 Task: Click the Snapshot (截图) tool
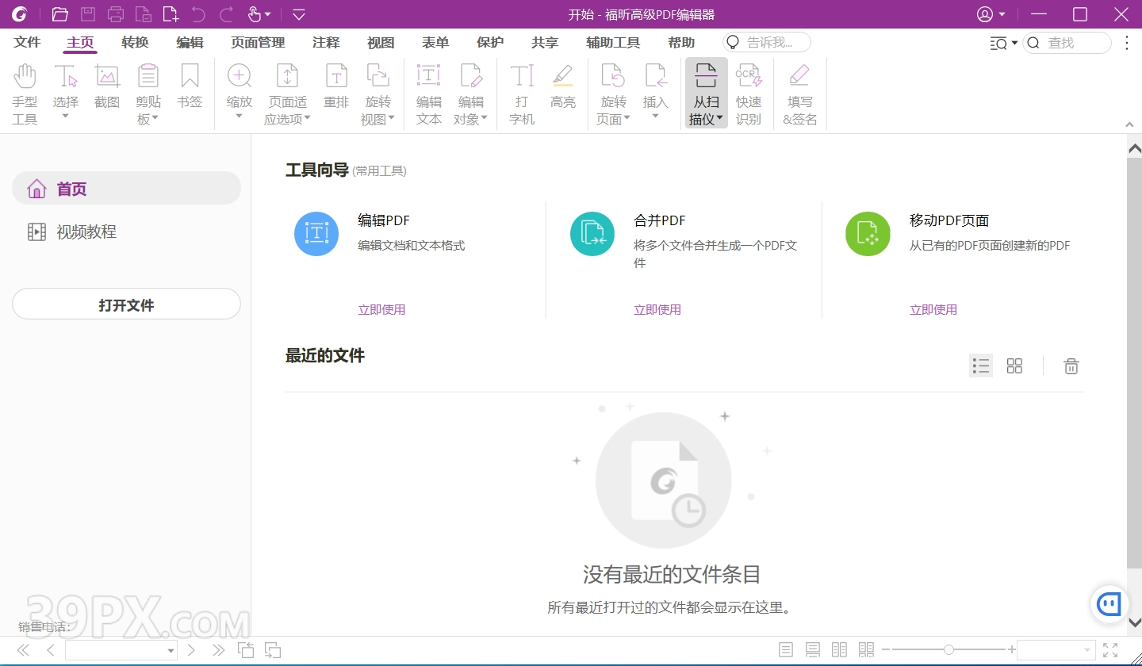click(x=107, y=86)
